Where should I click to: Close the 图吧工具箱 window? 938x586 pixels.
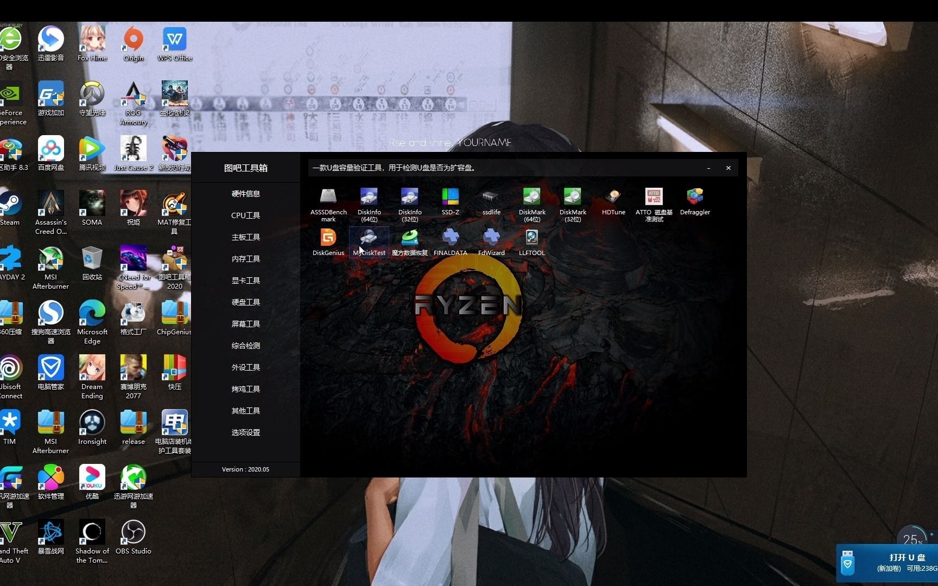(x=728, y=168)
